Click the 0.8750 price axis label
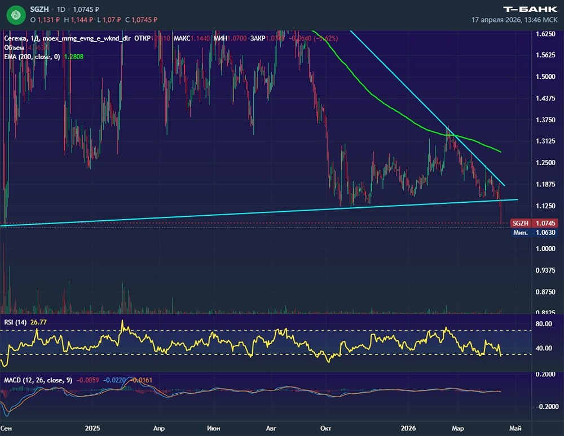Image resolution: width=564 pixels, height=436 pixels. [x=545, y=292]
